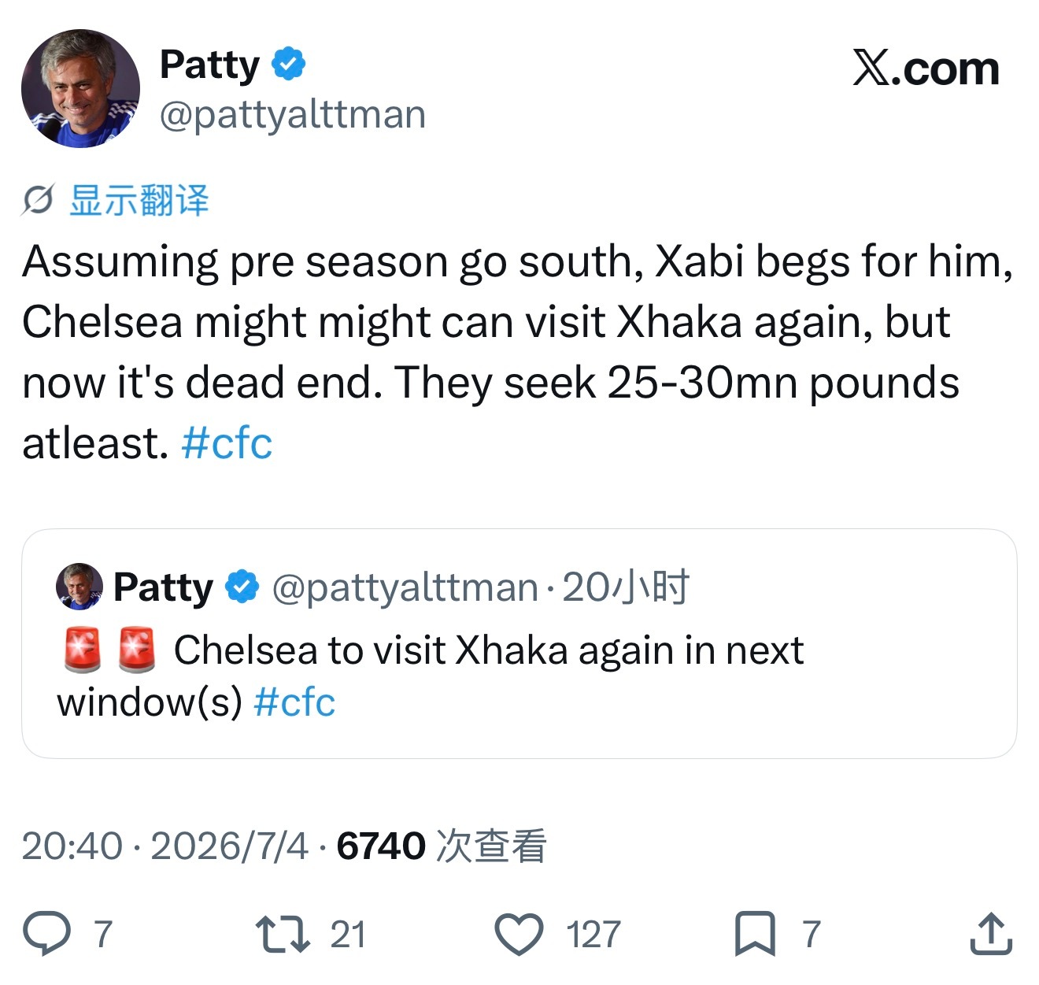Open the quoted tweet about Xhaka
The height and width of the screenshot is (985, 1039).
pos(519,643)
